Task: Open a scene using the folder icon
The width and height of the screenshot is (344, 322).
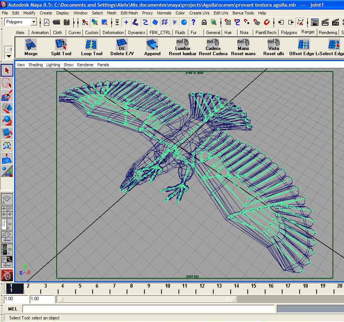Action: coord(56,22)
